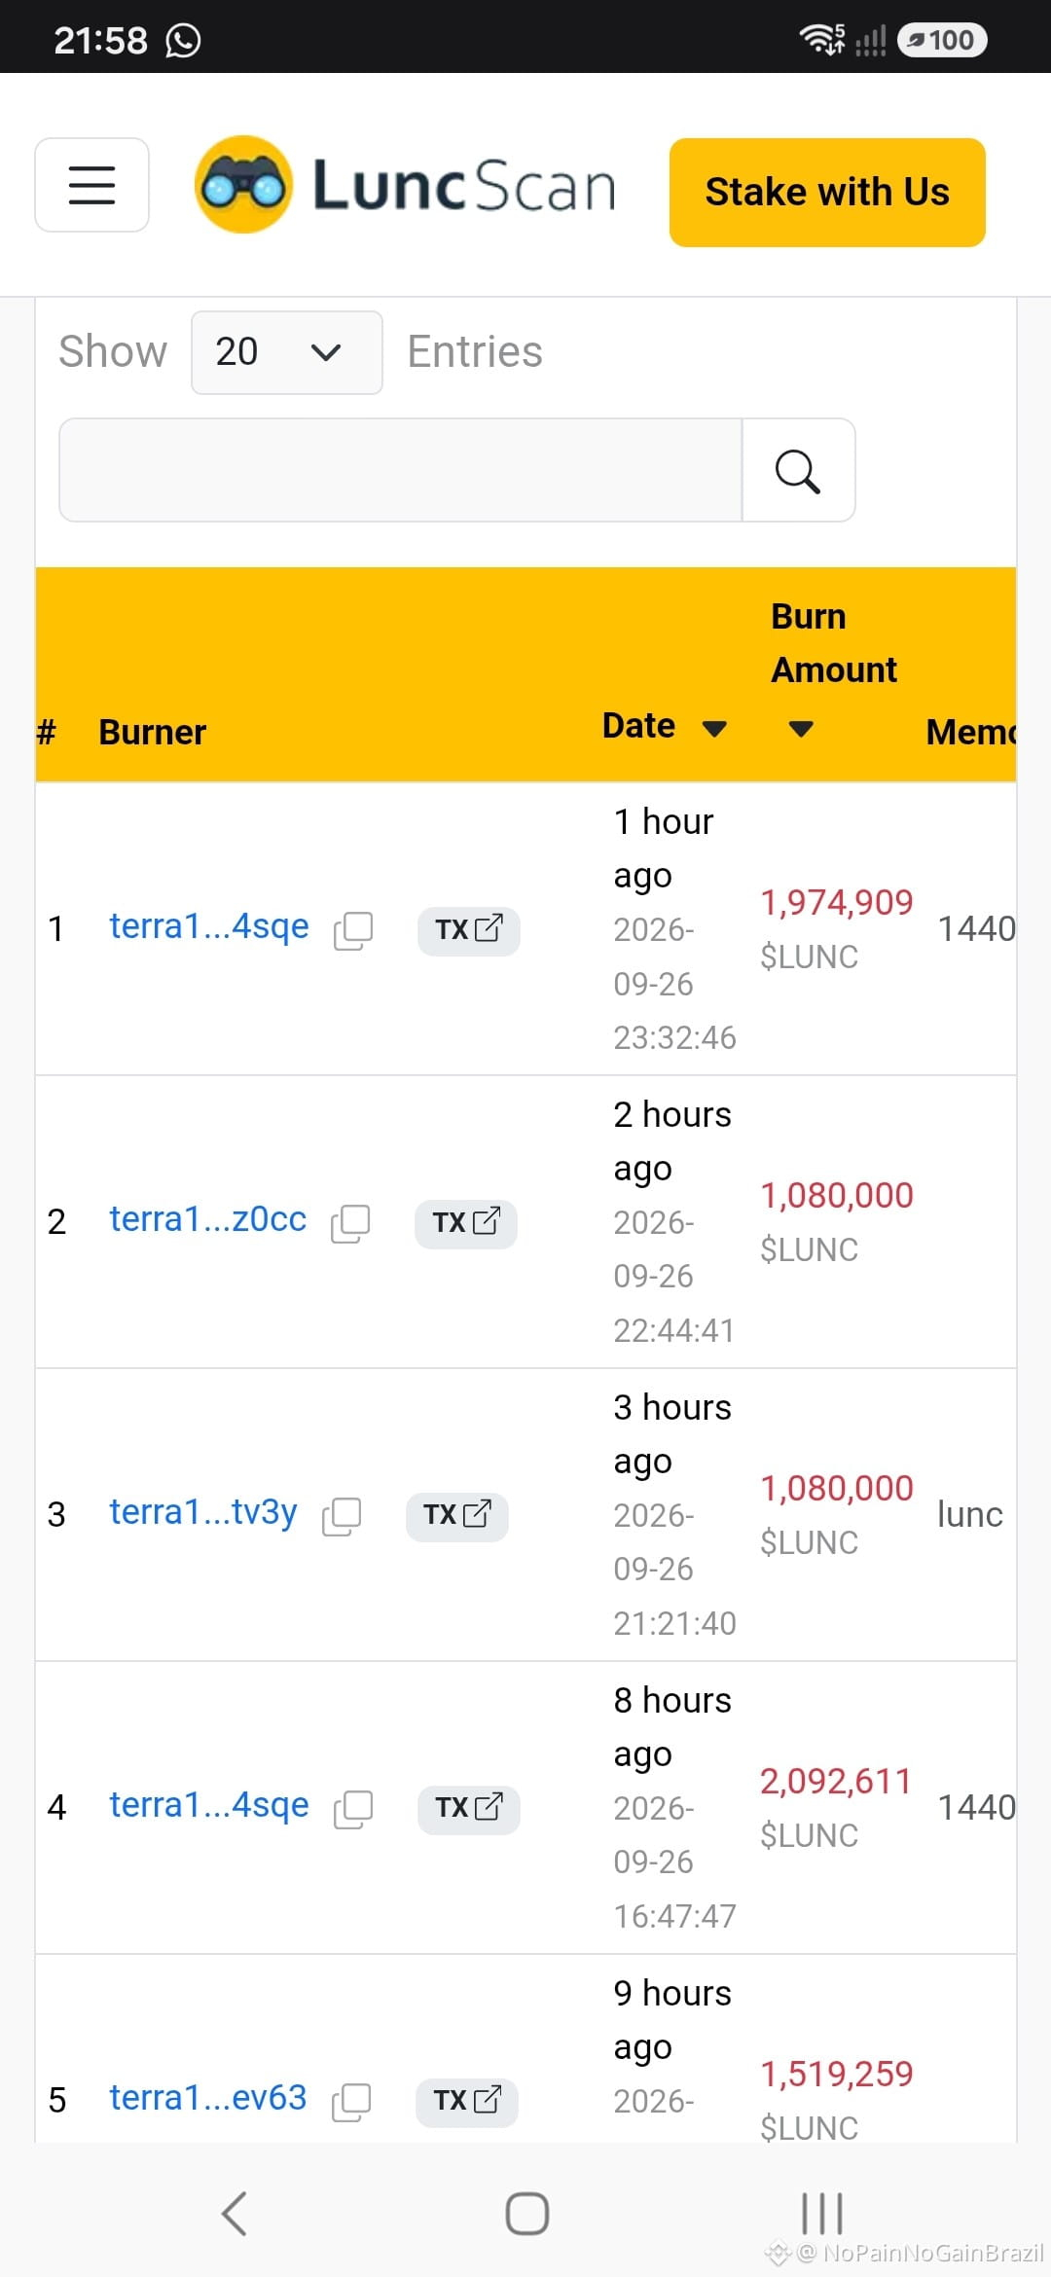Open TX link for row 4
The image size is (1051, 2277).
tap(469, 1809)
